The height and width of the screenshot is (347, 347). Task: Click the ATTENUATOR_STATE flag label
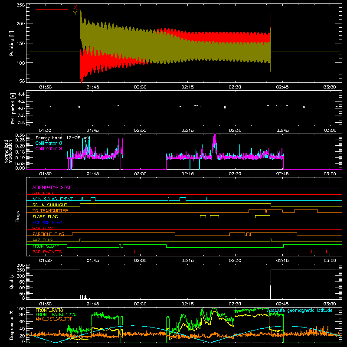52,187
